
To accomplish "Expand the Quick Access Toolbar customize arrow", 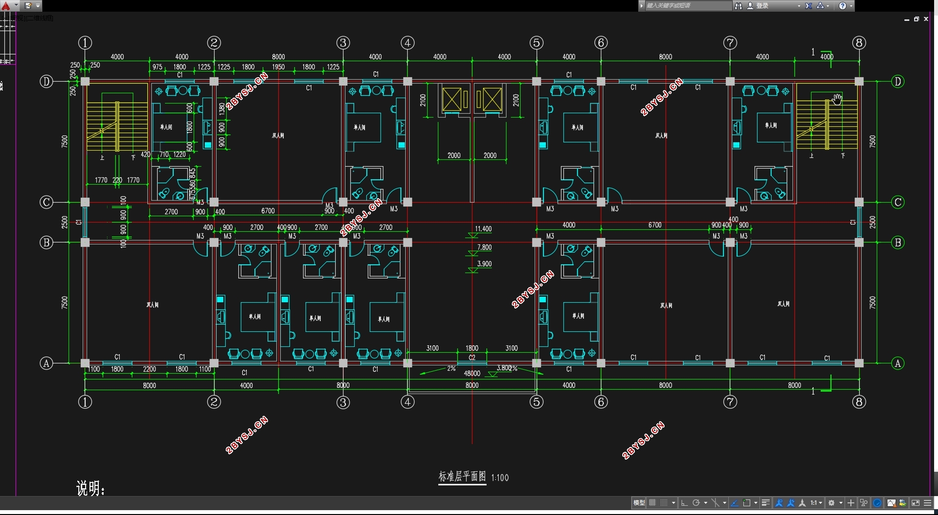I will pos(38,5).
